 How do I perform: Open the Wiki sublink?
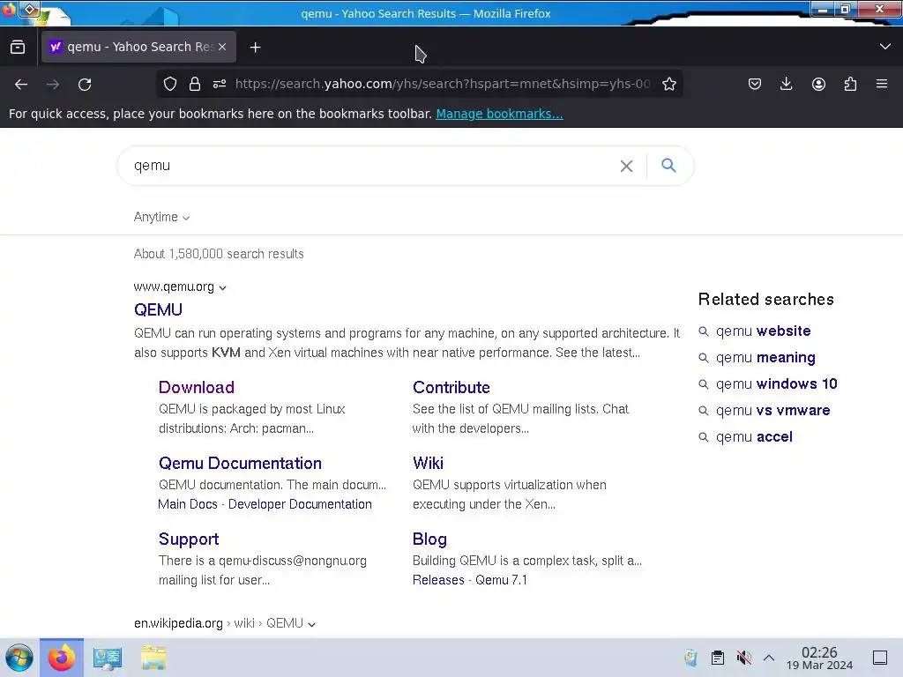pyautogui.click(x=428, y=464)
